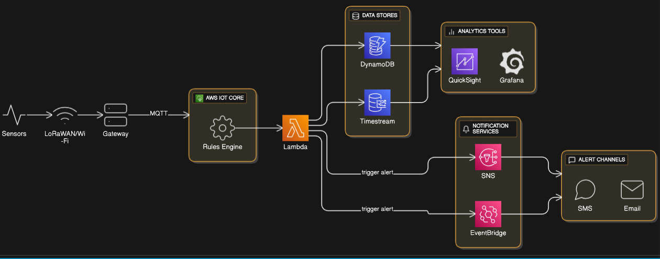
Task: Select the Lambda text label
Action: (295, 147)
